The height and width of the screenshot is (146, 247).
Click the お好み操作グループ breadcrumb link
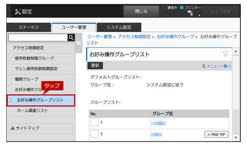[175, 37]
